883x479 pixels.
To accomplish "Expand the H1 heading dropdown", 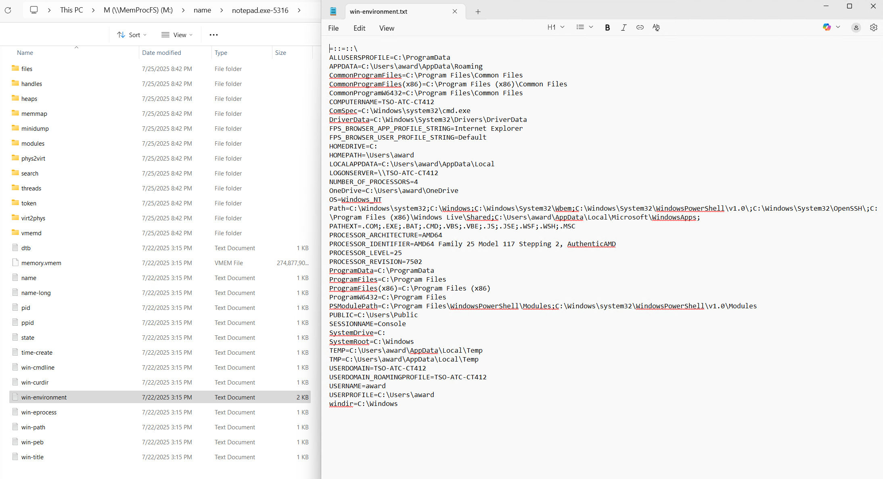I will (x=562, y=27).
